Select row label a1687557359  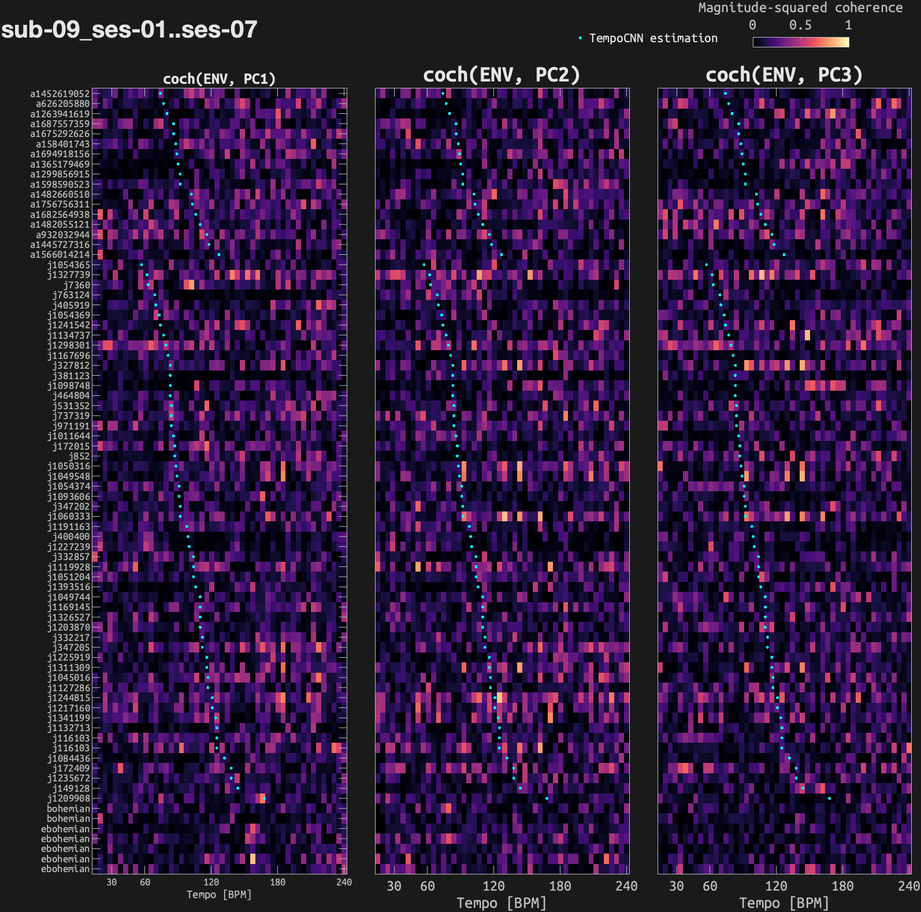60,124
